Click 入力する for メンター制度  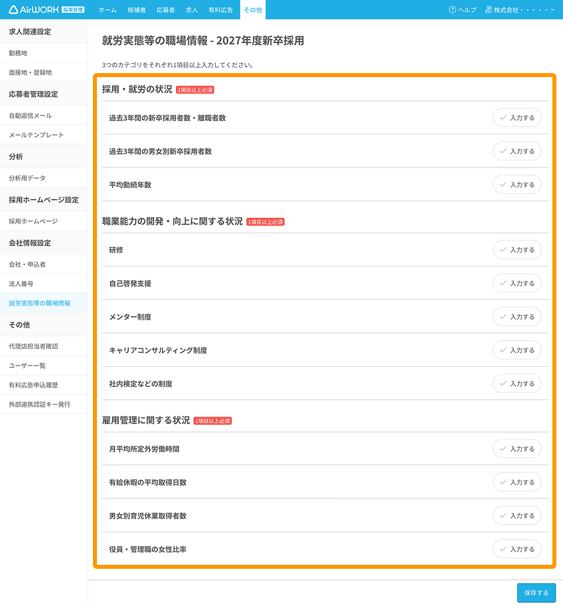pyautogui.click(x=517, y=317)
